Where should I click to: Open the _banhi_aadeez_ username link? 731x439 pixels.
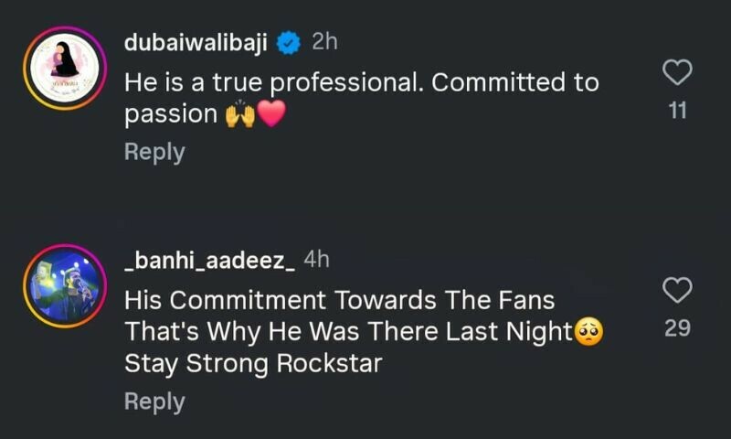[208, 260]
